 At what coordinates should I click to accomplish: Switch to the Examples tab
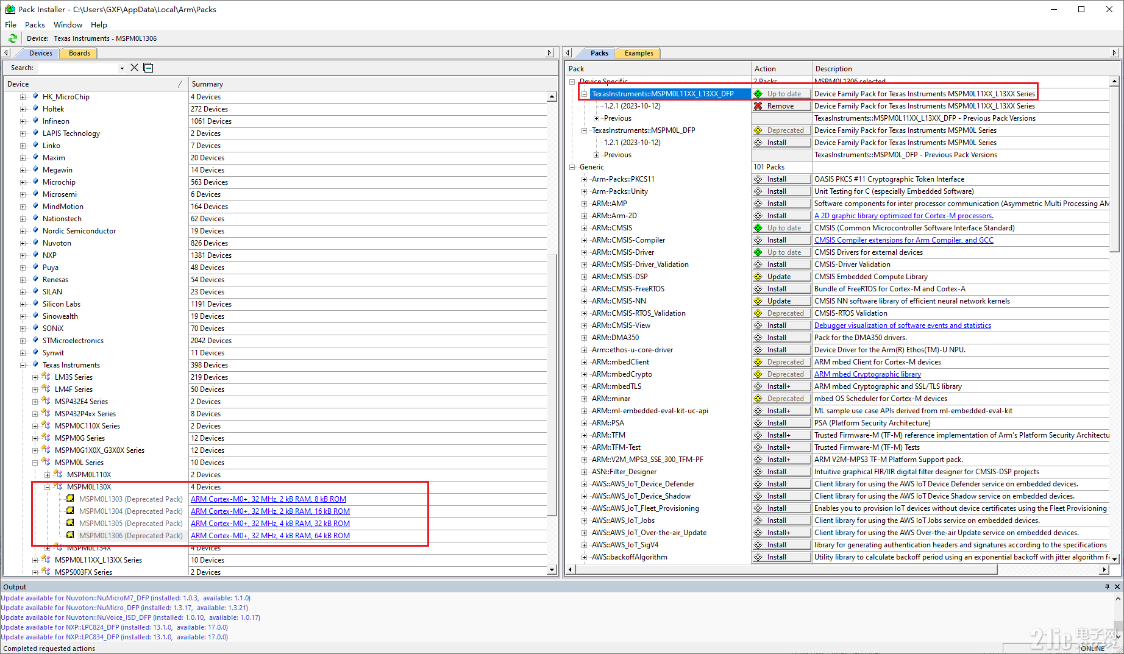coord(639,53)
